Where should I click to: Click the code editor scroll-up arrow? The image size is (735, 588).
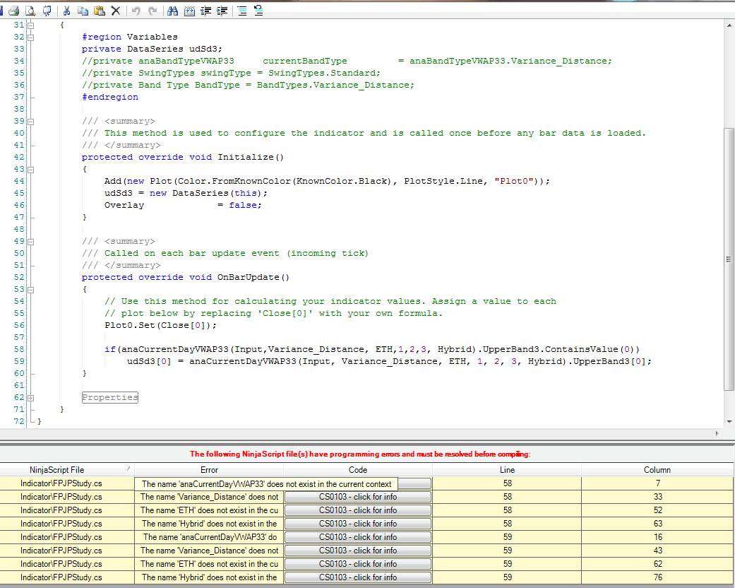(729, 25)
